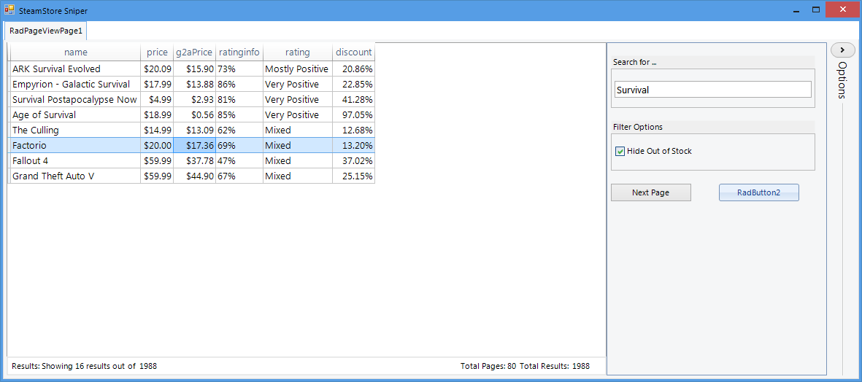This screenshot has width=862, height=382.
Task: Click the Very Positive rating for Empyrion
Action: point(298,84)
